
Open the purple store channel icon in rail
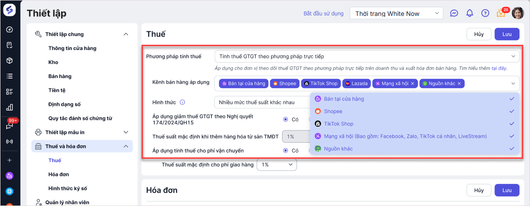(10, 176)
